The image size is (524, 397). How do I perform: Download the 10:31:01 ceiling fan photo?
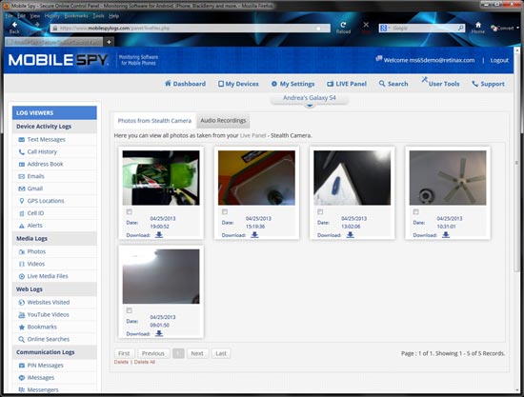click(446, 235)
